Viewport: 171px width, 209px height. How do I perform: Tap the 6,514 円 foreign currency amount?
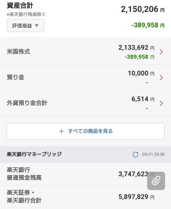tap(143, 99)
